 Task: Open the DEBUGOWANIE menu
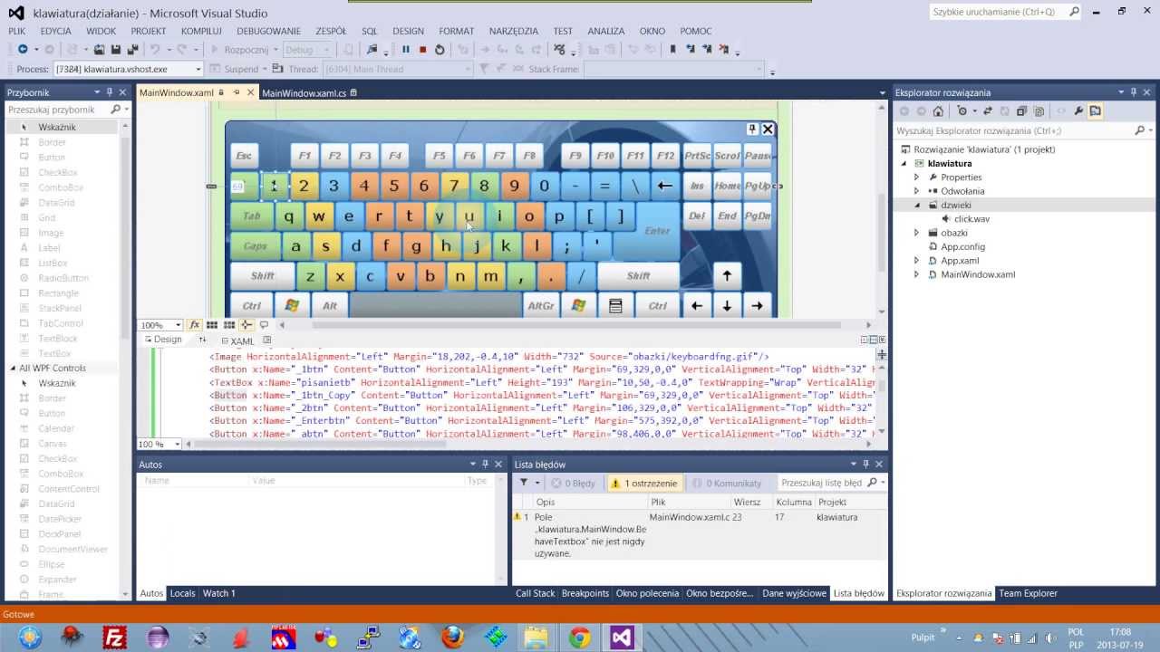tap(268, 31)
